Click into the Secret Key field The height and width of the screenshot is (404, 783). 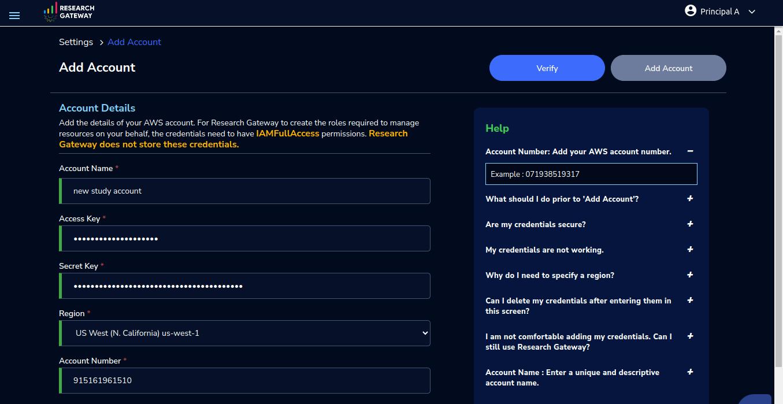click(x=244, y=286)
